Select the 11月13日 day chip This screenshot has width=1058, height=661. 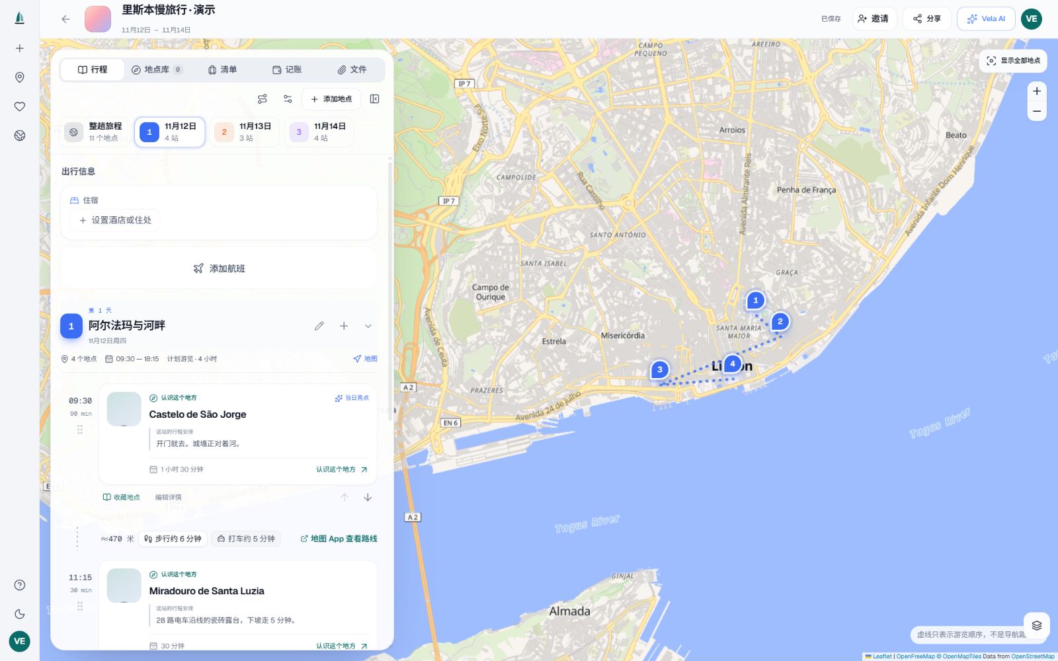click(245, 132)
